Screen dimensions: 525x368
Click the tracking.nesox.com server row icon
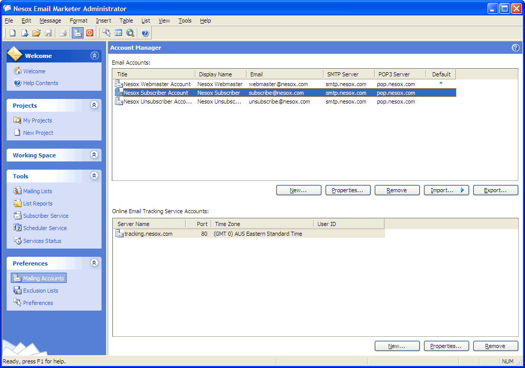pyautogui.click(x=119, y=233)
